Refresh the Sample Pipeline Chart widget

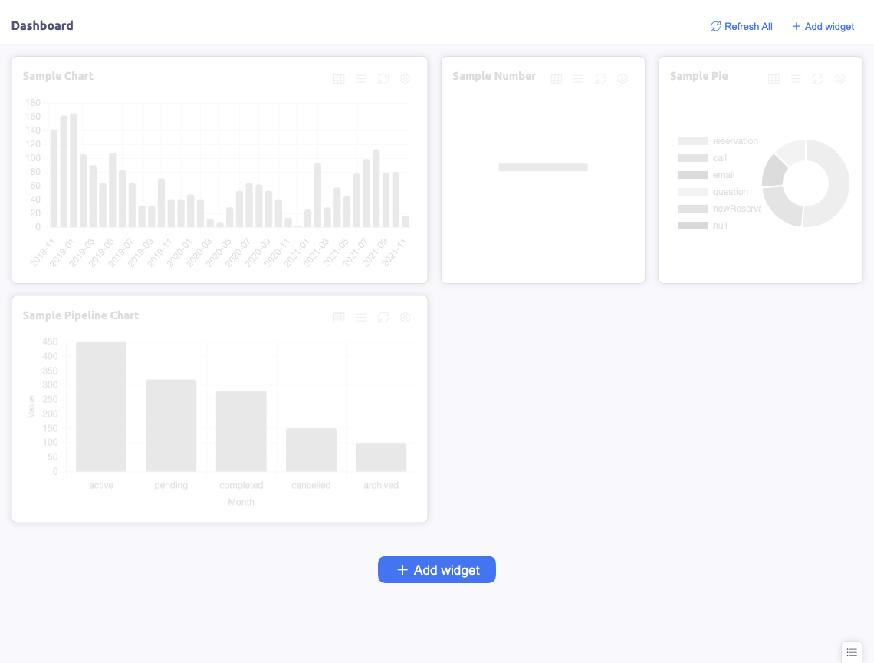click(383, 318)
